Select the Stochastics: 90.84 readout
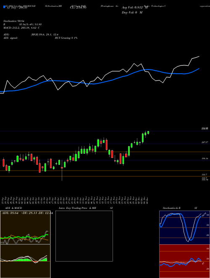The height and width of the screenshot is (278, 210). (x=13, y=21)
